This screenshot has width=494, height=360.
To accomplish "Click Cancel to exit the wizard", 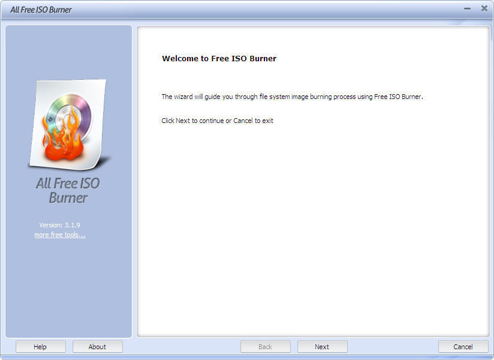I will click(462, 346).
